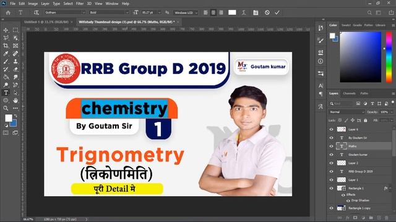
Task: Click the layer search filter field
Action: click(x=341, y=104)
